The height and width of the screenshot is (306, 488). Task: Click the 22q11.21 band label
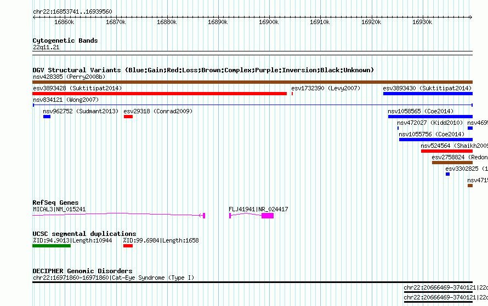pos(46,47)
